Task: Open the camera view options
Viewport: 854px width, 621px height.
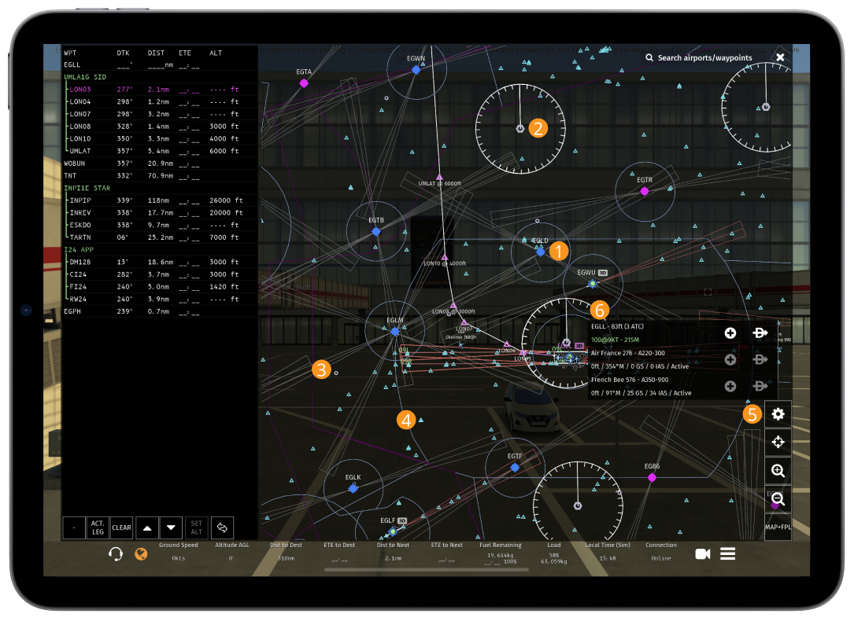Action: click(703, 554)
